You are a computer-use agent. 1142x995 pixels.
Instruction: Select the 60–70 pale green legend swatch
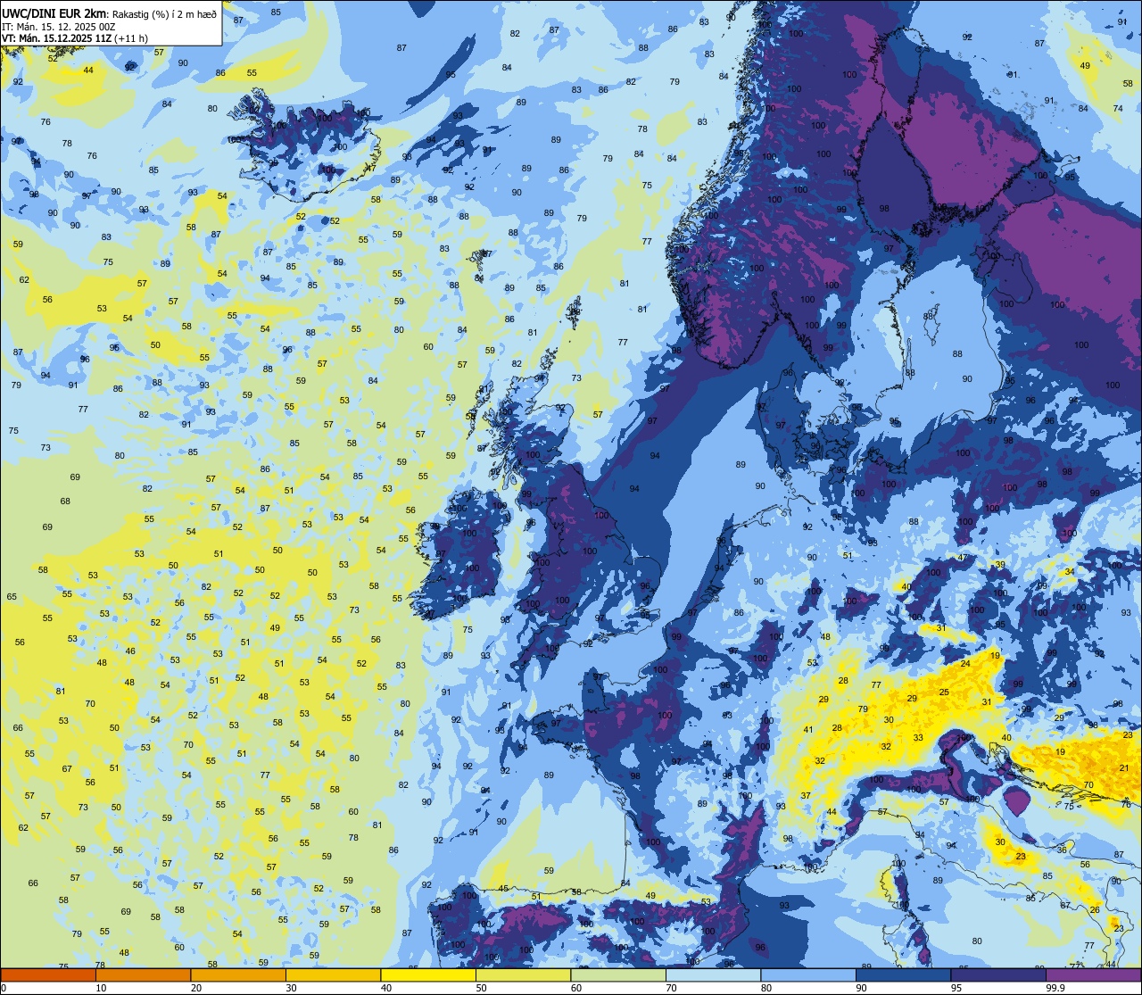click(x=618, y=975)
